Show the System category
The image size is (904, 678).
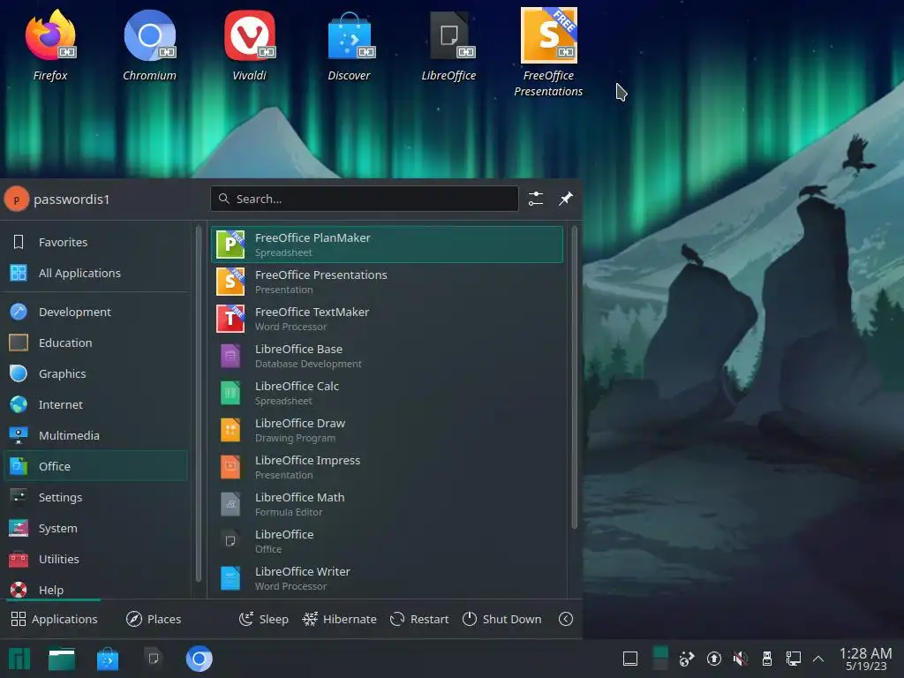(x=95, y=528)
